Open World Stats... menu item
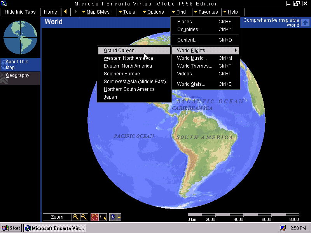The width and height of the screenshot is (311, 233). pos(205,84)
